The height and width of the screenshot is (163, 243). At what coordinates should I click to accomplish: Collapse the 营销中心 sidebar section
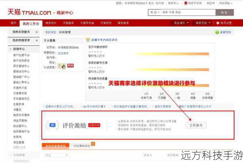[x=11, y=49]
